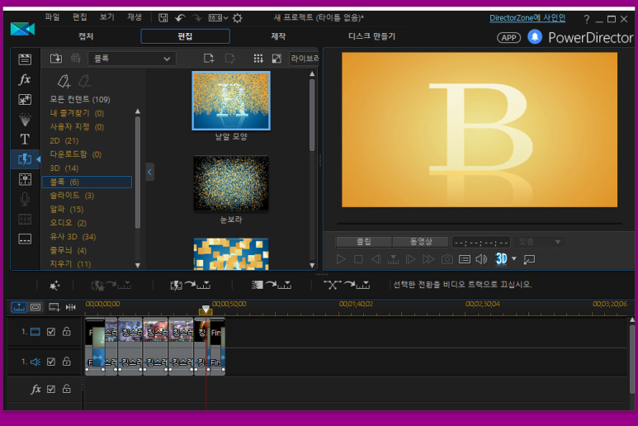Take a preview snapshot camera icon
The width and height of the screenshot is (638, 426).
[x=447, y=259]
